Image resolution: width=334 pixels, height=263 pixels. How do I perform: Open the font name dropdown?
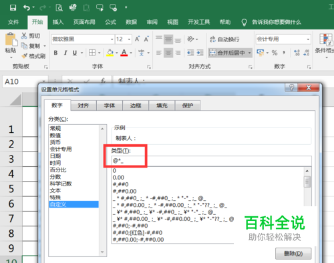coord(112,39)
